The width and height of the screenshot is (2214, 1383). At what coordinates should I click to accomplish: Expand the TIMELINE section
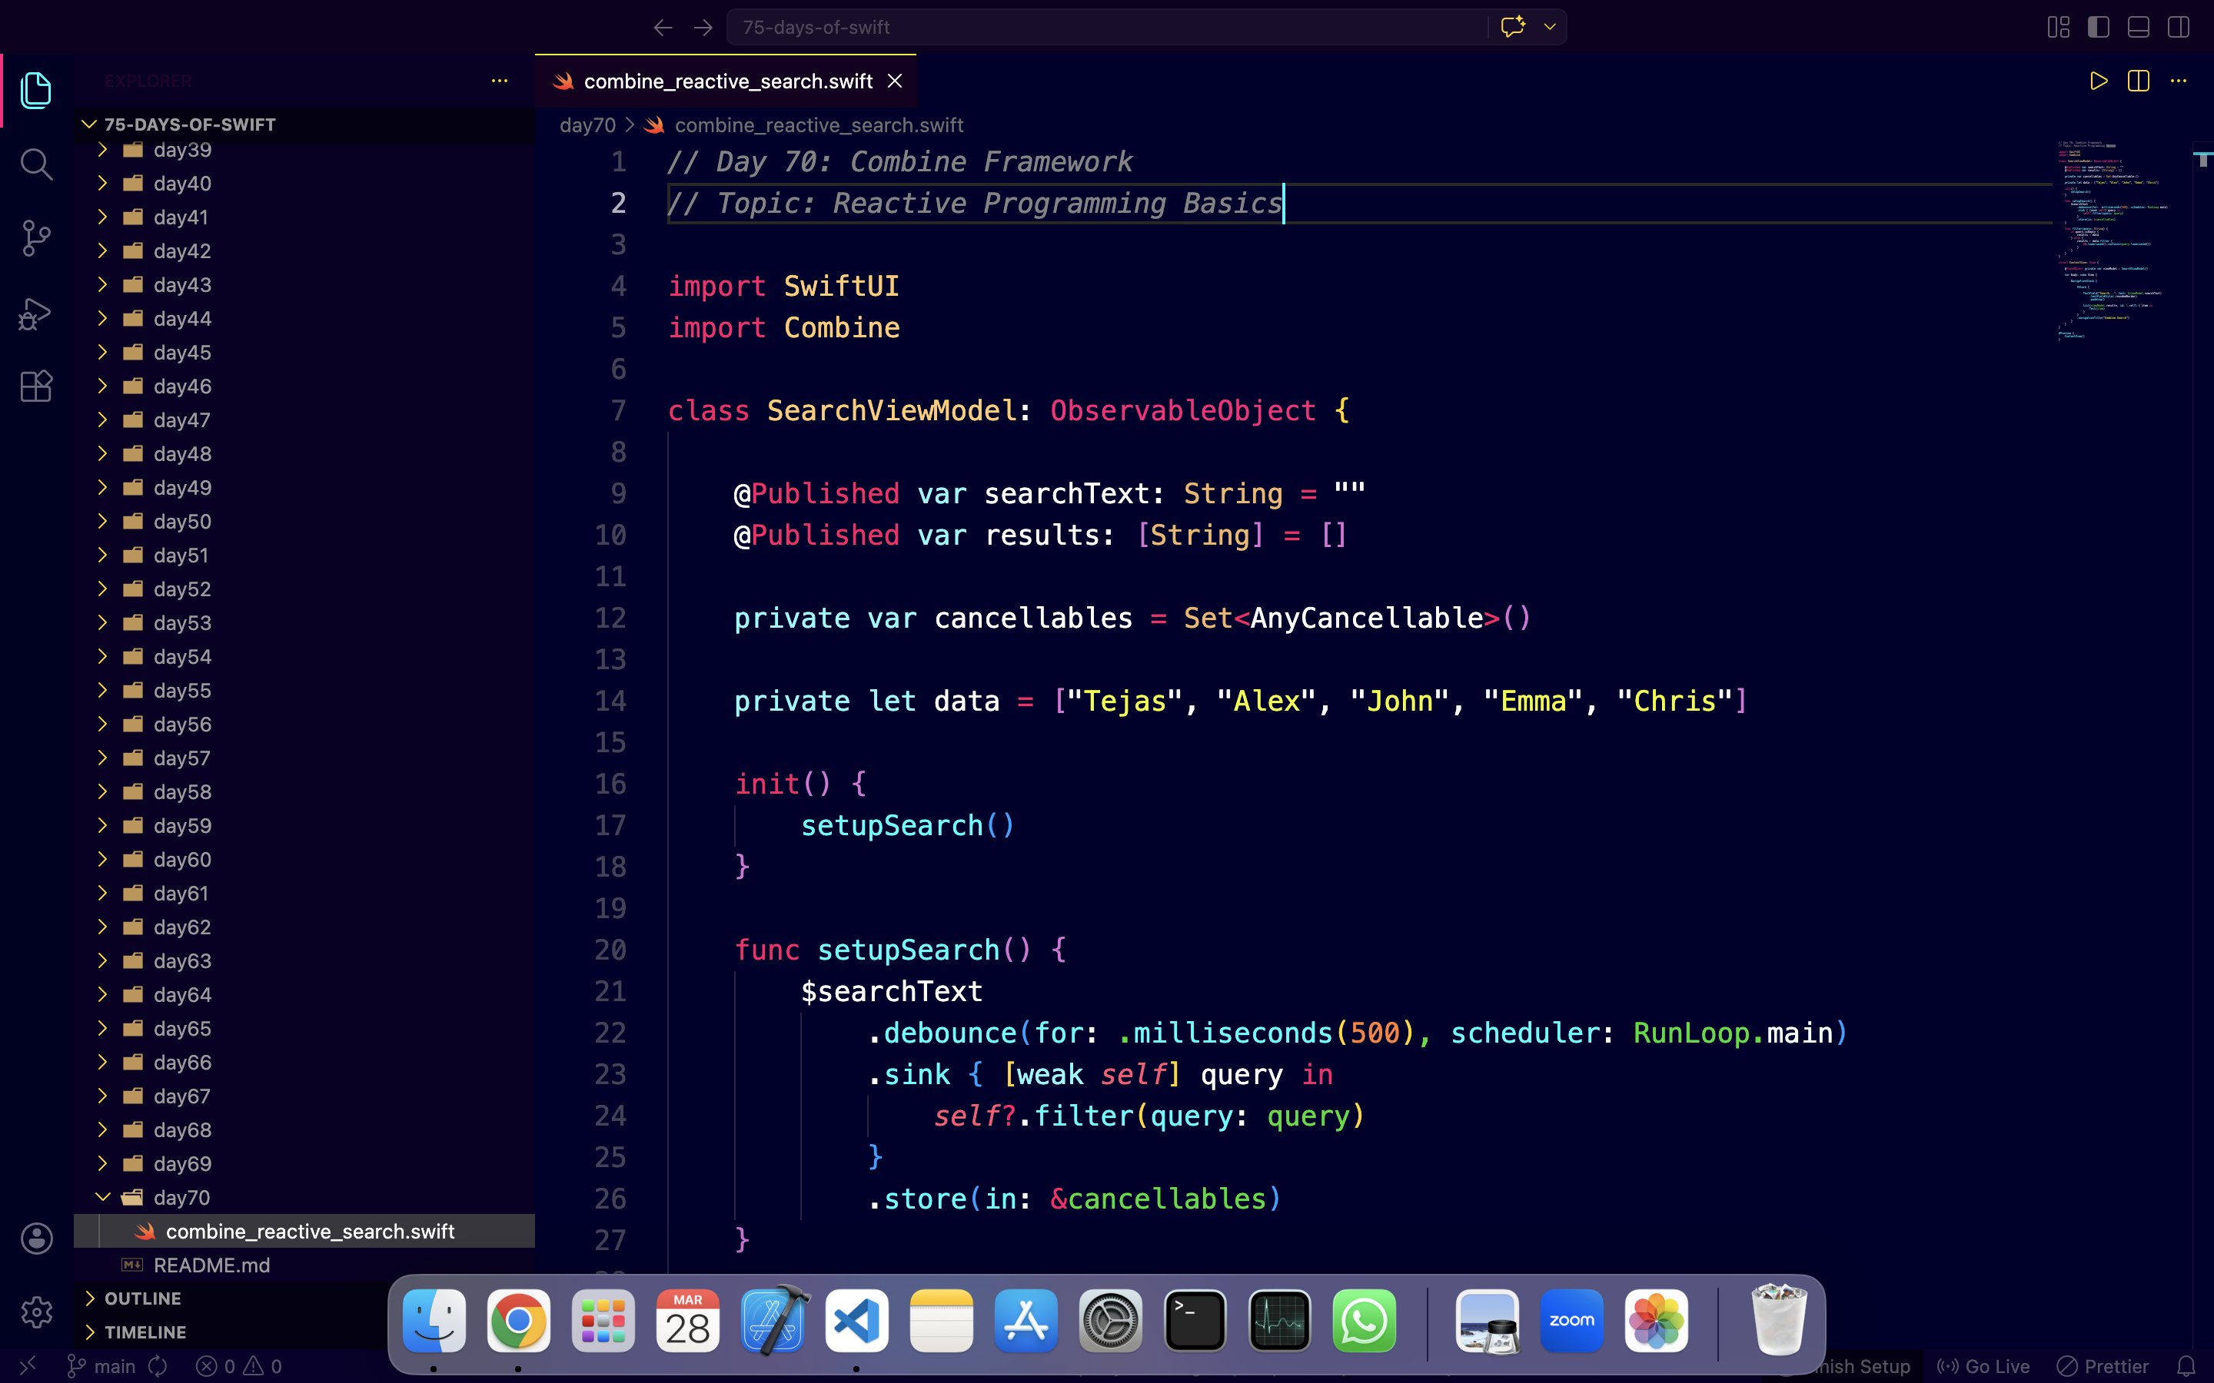(145, 1333)
